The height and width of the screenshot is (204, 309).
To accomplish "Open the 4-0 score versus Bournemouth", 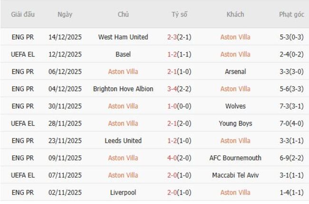I will click(x=173, y=158).
